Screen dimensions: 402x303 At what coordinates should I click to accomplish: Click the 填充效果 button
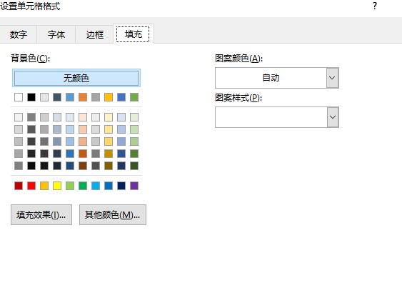click(41, 214)
